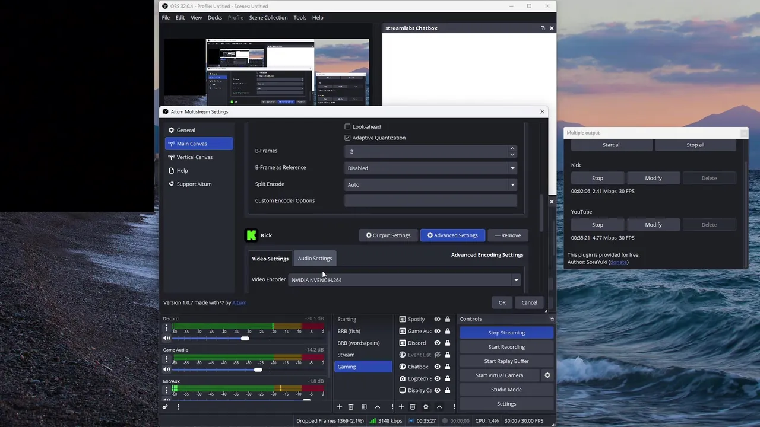
Task: Hide the Display Capture source
Action: [x=437, y=390]
